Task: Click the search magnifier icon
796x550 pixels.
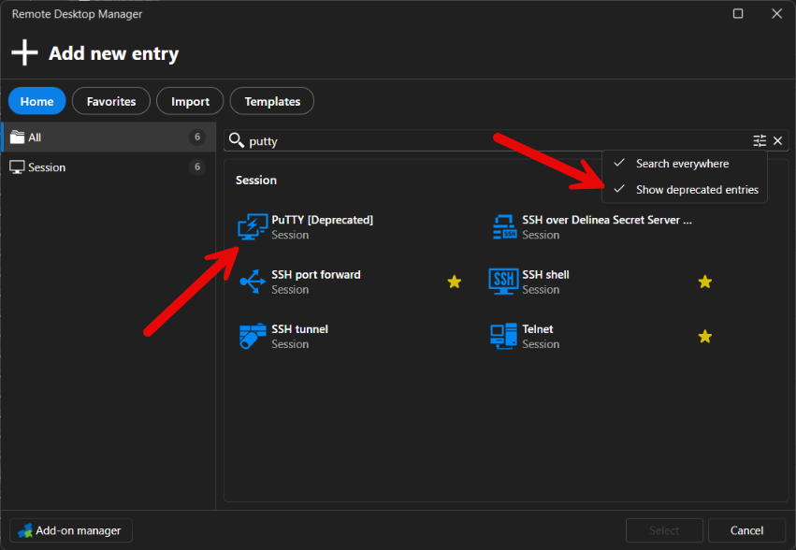Action: click(236, 139)
